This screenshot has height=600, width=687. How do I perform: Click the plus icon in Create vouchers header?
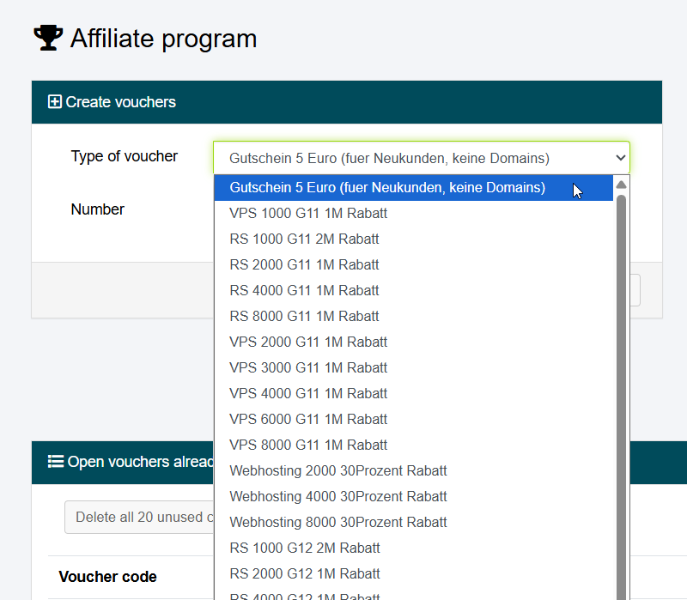tap(55, 102)
